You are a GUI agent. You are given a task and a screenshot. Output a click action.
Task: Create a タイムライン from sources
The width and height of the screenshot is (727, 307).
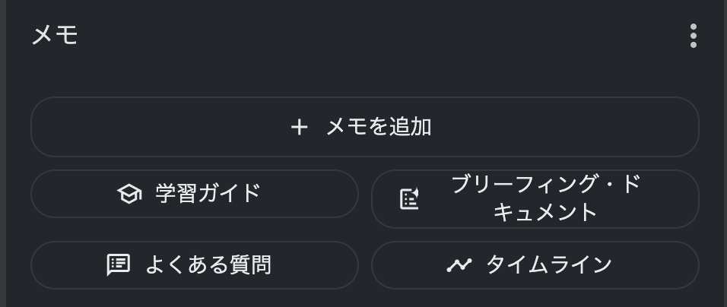click(x=535, y=265)
